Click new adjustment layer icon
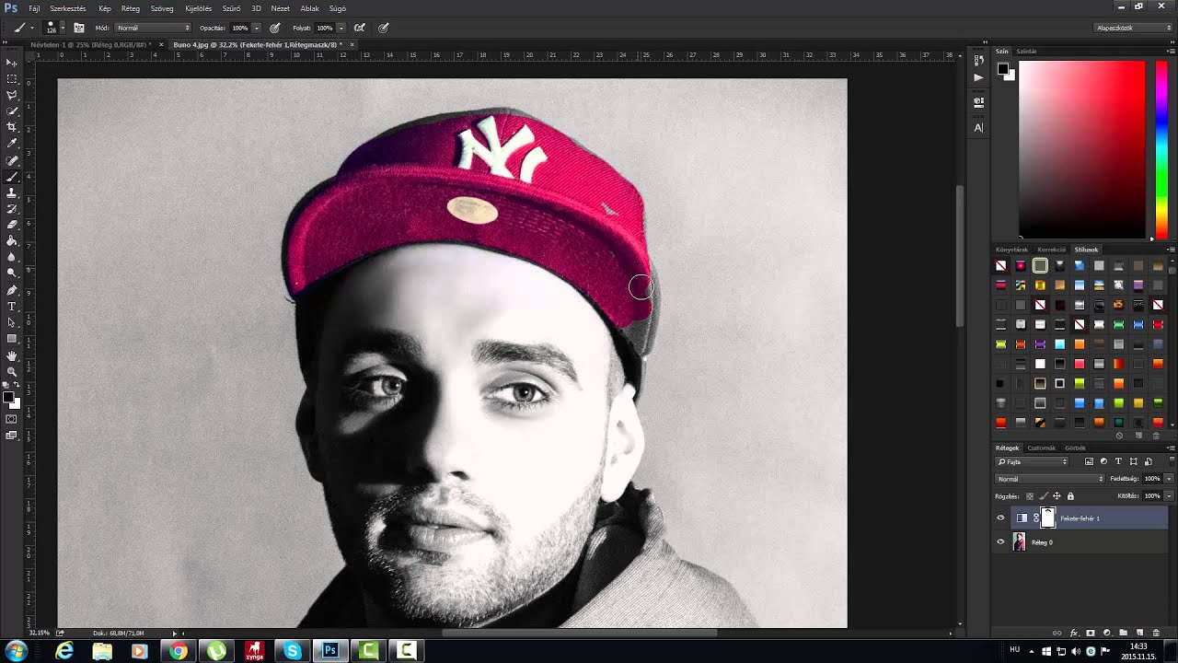 1107,634
